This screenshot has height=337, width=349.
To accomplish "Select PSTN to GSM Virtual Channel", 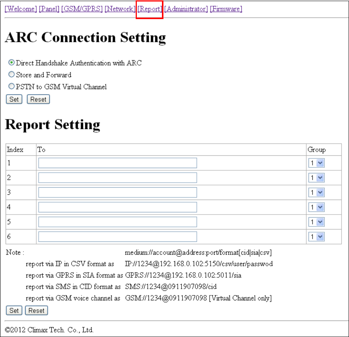I will point(11,86).
